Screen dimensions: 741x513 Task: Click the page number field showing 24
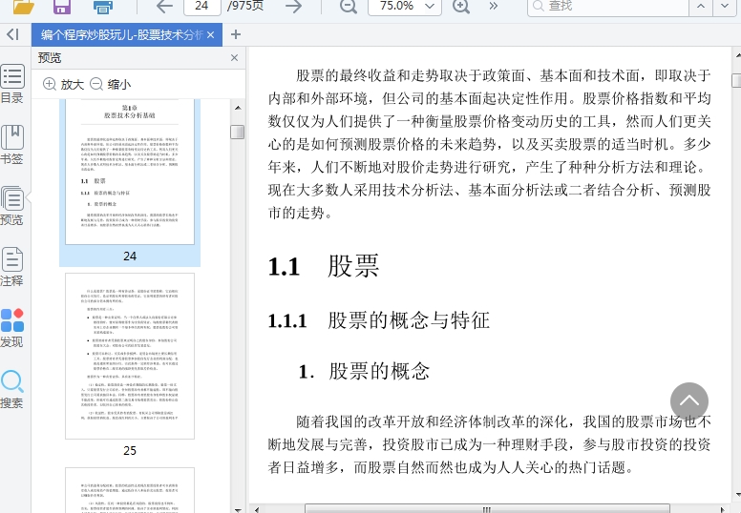[201, 6]
